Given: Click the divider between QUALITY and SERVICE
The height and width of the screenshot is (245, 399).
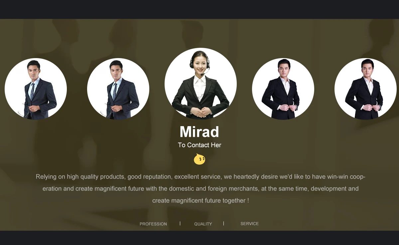Looking at the screenshot, I should pyautogui.click(x=223, y=223).
